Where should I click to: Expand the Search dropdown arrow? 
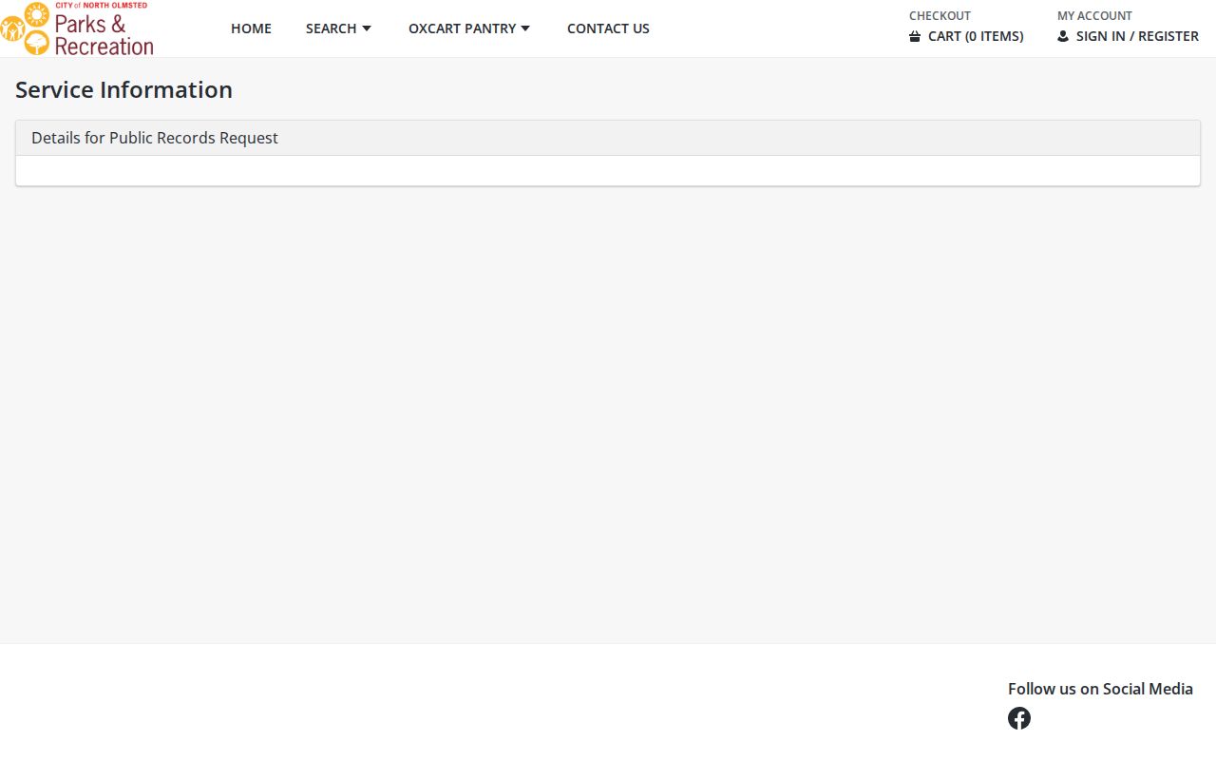coord(367,28)
